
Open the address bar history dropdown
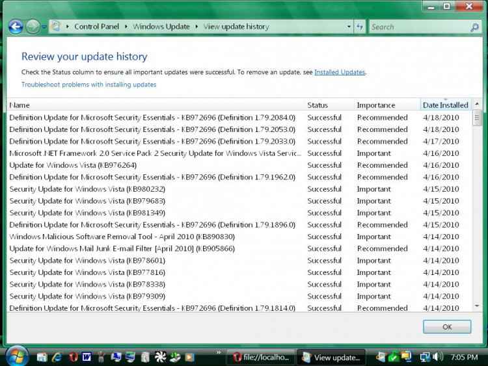[x=349, y=27]
